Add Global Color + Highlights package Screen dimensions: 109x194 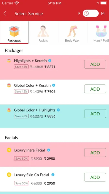point(95,114)
